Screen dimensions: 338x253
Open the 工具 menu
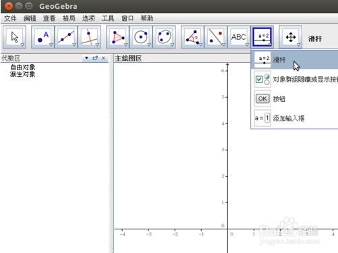pos(108,18)
